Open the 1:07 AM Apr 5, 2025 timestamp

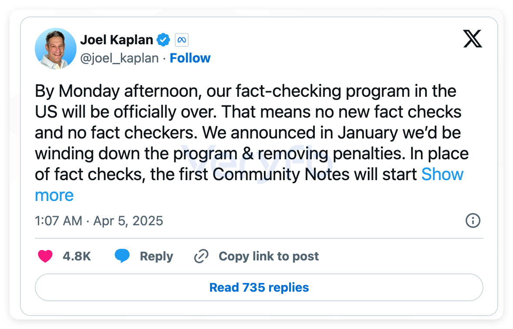coord(99,221)
